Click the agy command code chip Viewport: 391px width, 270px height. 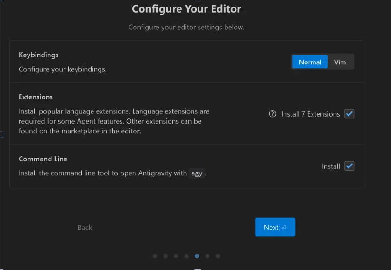coord(197,173)
